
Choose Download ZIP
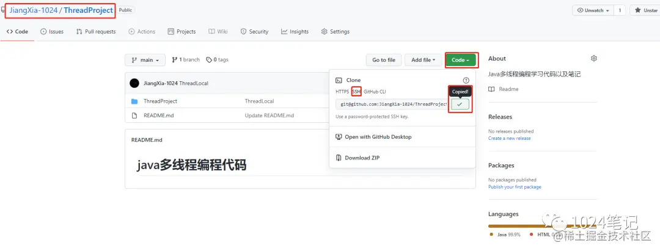click(x=362, y=158)
